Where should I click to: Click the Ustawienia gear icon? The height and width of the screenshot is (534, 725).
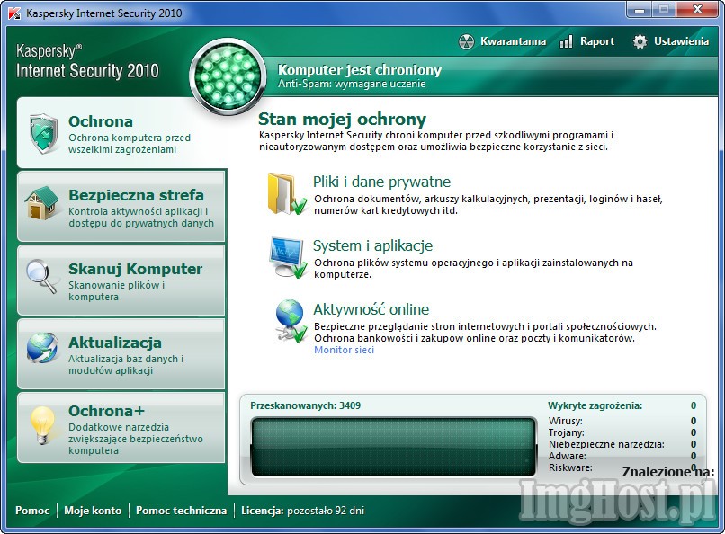[640, 41]
